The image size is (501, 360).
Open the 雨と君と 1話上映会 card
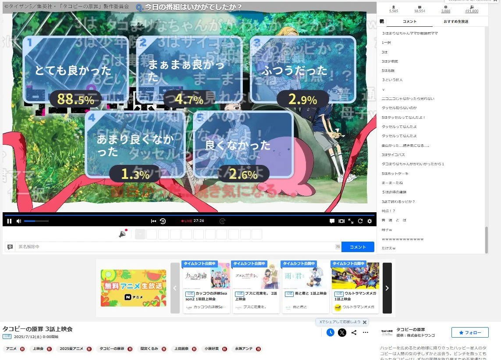[306, 287]
